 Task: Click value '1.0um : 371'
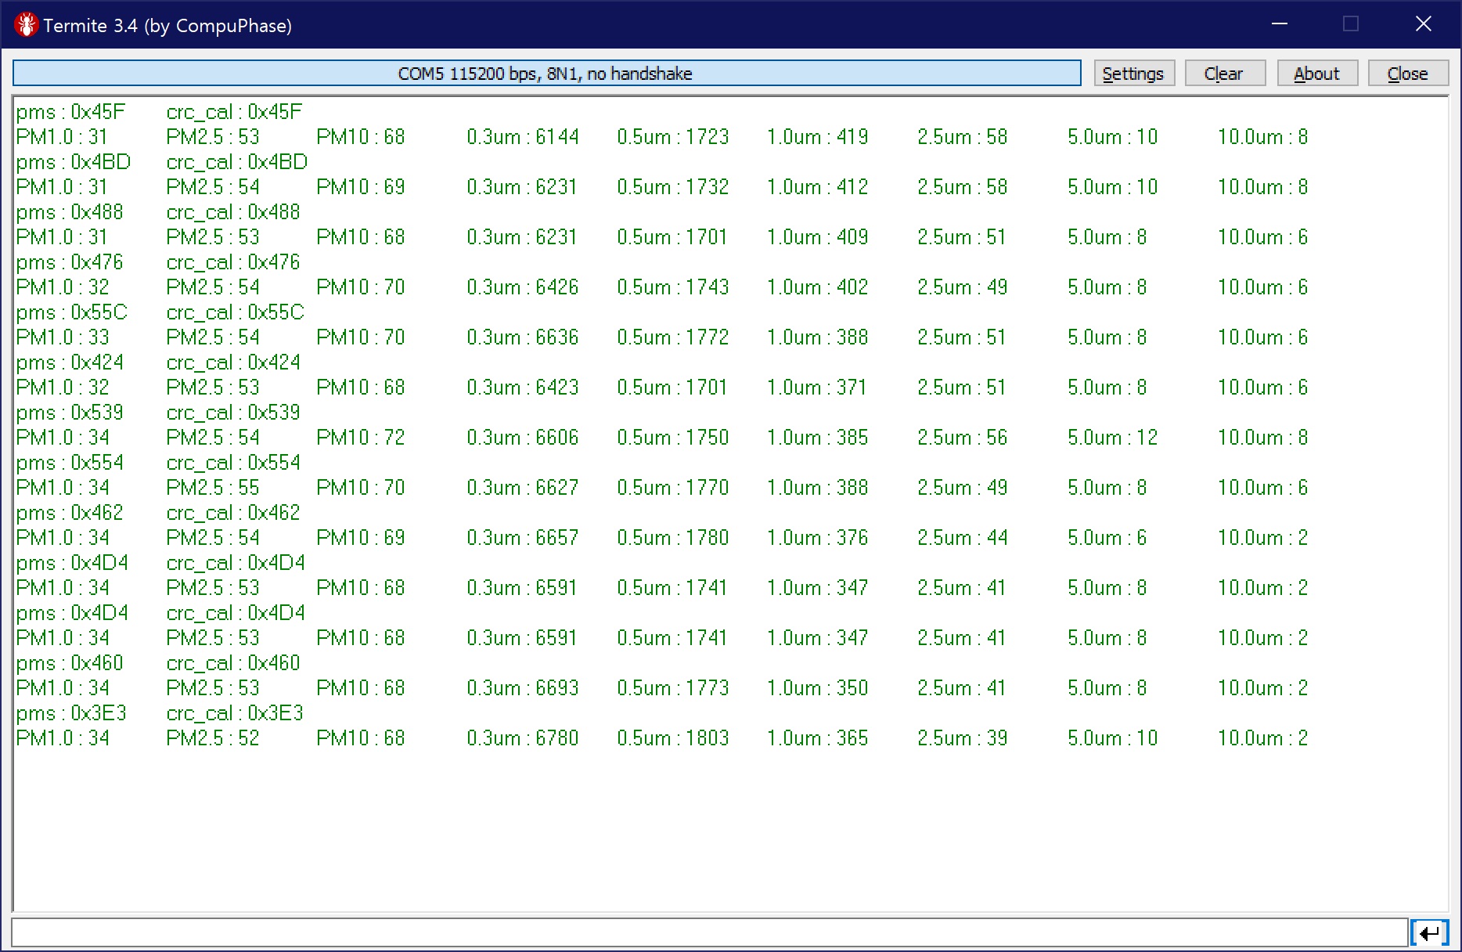point(817,388)
